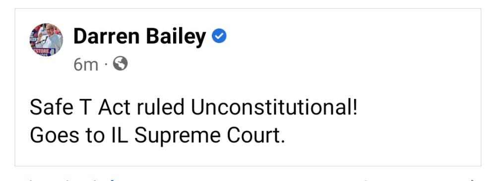Open the post via the 6m timestamp
The height and width of the screenshot is (181, 496).
tap(86, 65)
